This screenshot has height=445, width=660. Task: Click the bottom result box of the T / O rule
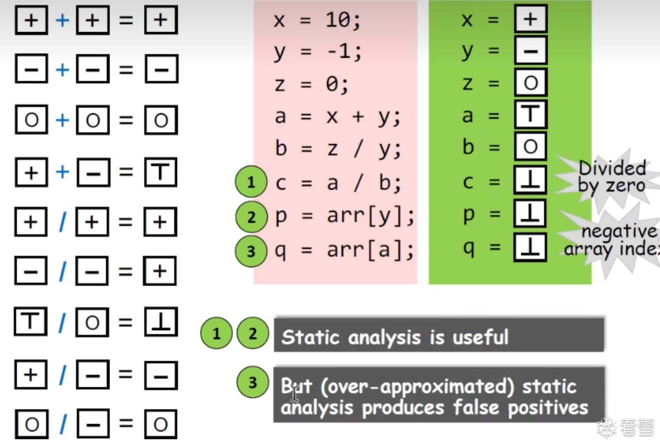(161, 322)
